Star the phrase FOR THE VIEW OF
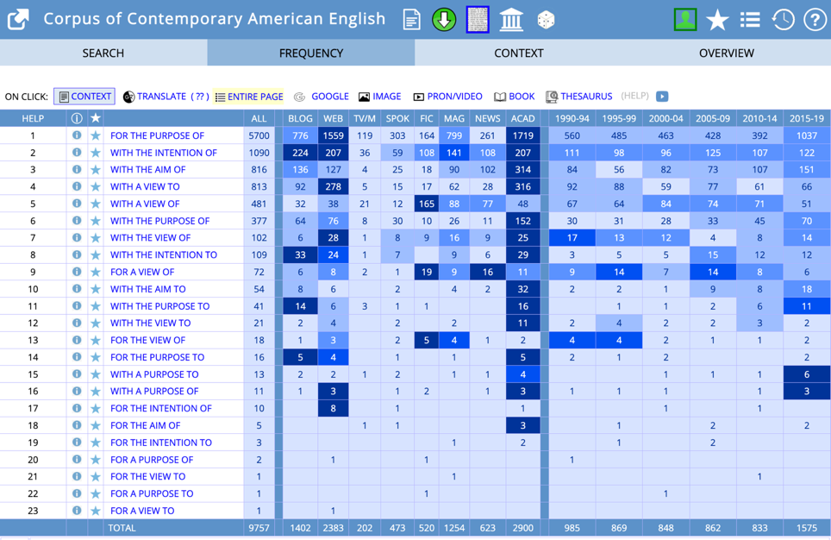Image resolution: width=831 pixels, height=540 pixels. [x=96, y=340]
